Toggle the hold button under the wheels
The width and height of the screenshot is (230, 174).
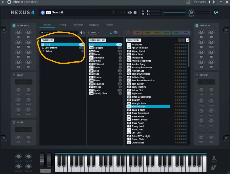(x=46, y=171)
